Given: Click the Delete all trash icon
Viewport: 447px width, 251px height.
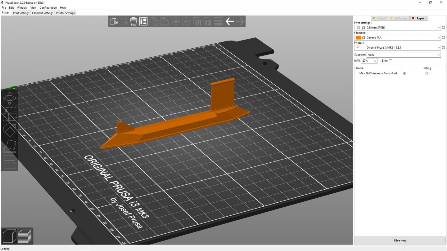Looking at the screenshot, I should [133, 21].
